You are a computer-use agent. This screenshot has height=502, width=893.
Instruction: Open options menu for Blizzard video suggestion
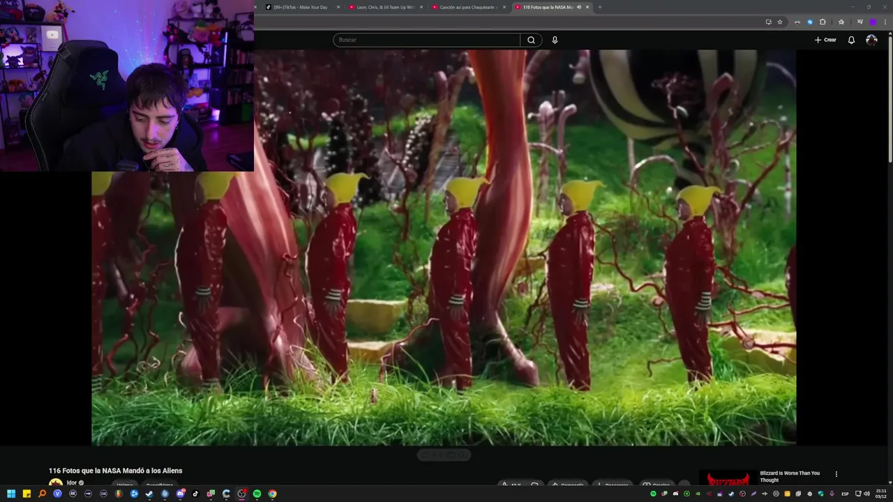[836, 474]
